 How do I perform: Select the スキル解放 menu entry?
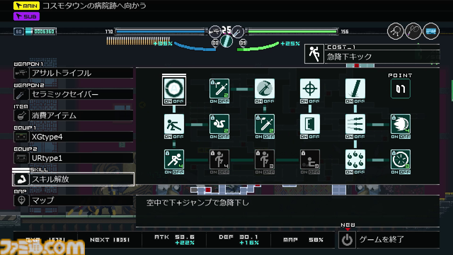[x=74, y=179]
